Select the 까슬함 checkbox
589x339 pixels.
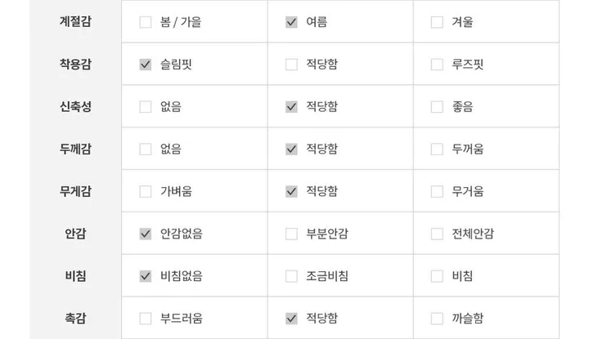pos(437,319)
